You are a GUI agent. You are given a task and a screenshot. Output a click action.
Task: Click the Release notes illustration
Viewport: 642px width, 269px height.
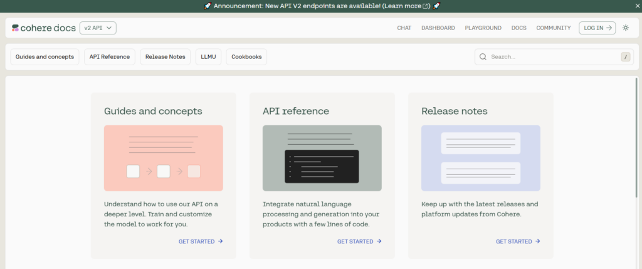[x=481, y=158]
